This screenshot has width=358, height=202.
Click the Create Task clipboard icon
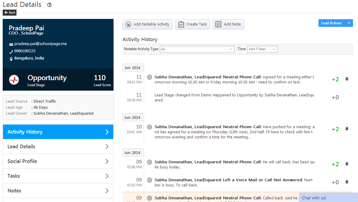point(181,24)
